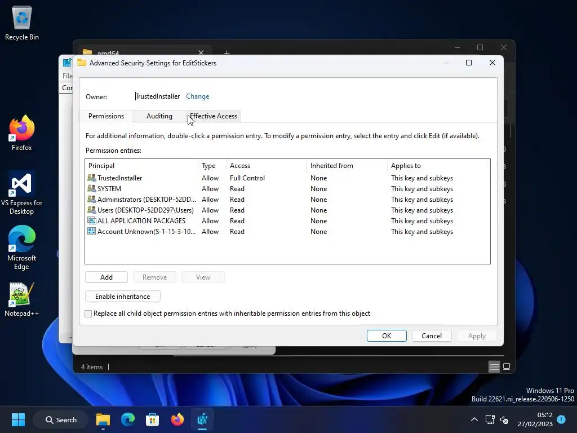Open Microsoft Edge from the taskbar
The width and height of the screenshot is (577, 433).
click(x=128, y=419)
